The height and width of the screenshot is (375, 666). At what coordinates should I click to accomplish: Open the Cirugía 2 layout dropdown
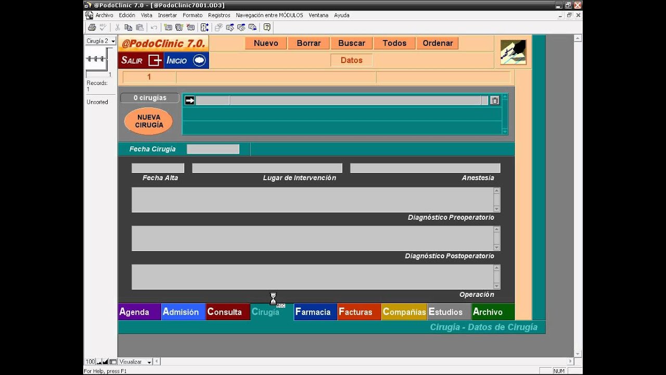100,41
